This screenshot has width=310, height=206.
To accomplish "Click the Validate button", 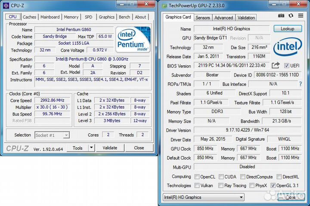I will [110, 148].
